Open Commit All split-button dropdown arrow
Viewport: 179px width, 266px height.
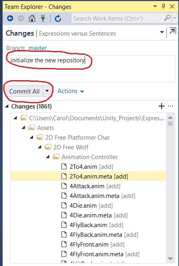point(47,91)
